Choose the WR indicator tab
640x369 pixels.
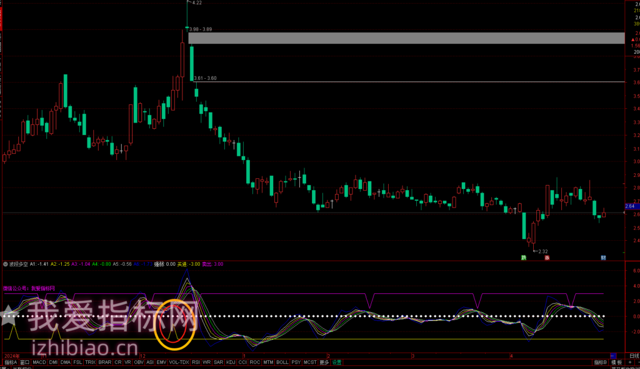[x=206, y=363]
